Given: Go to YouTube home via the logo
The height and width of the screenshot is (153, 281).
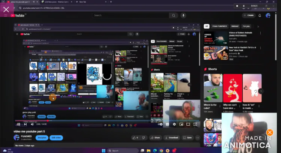Looking at the screenshot, I should 18,16.
